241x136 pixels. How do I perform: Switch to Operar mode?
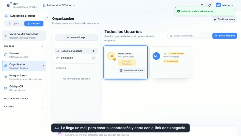pos(14,24)
